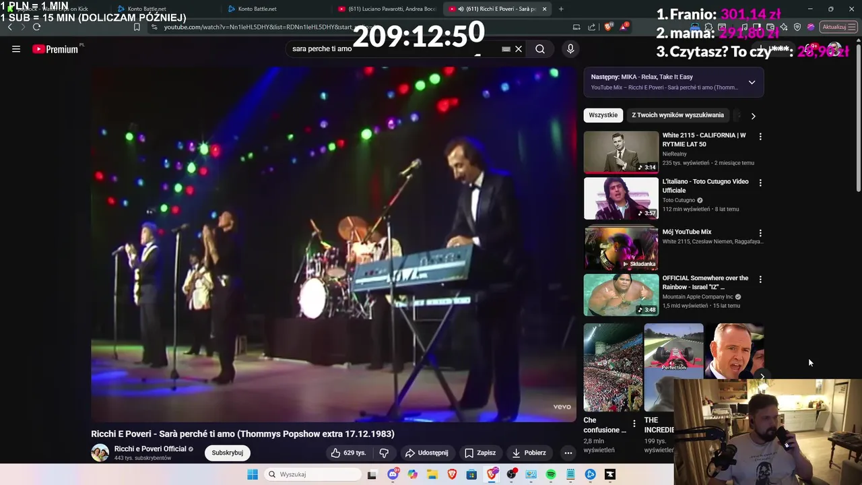Open the 'THE INCREDIBLE' racing short thumbnail

point(673,367)
